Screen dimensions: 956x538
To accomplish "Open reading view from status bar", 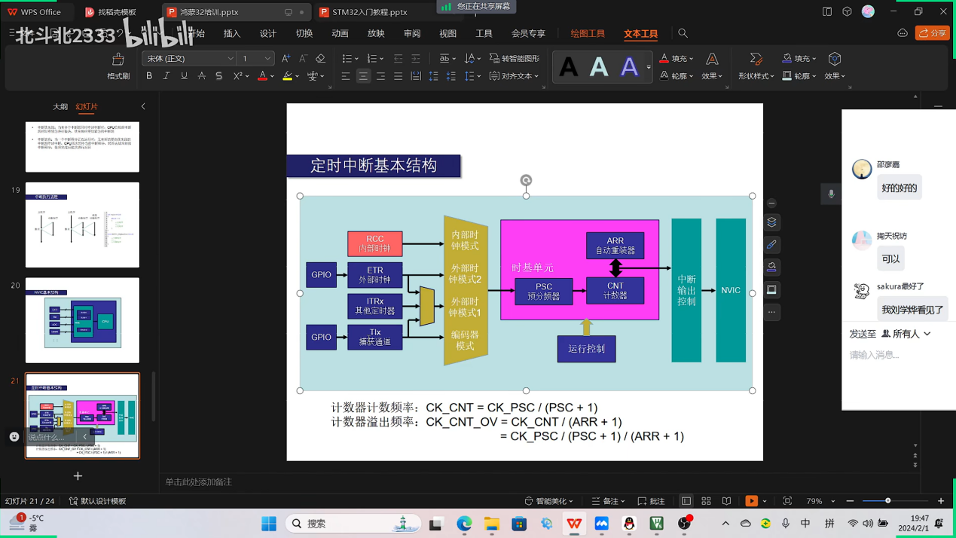I will click(726, 501).
